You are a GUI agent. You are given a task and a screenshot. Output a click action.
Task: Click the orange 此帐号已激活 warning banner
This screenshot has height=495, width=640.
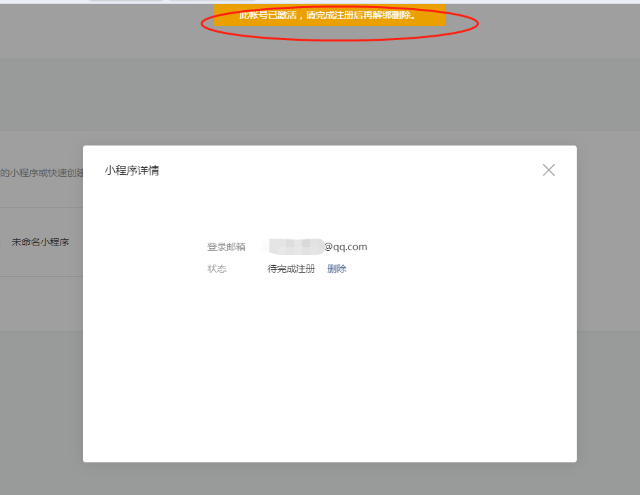(x=330, y=15)
